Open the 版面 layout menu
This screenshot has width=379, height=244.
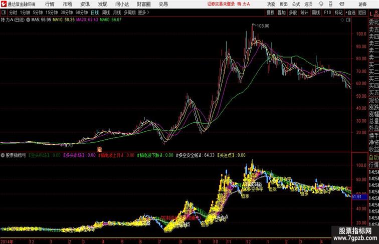pyautogui.click(x=284, y=4)
